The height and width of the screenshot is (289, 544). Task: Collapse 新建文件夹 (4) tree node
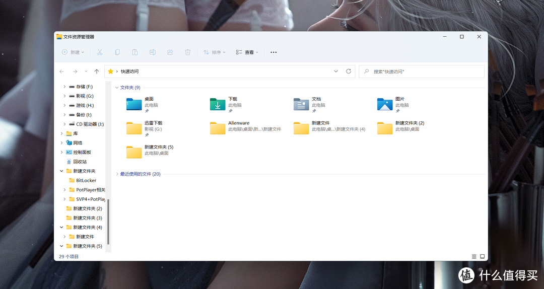(x=62, y=227)
